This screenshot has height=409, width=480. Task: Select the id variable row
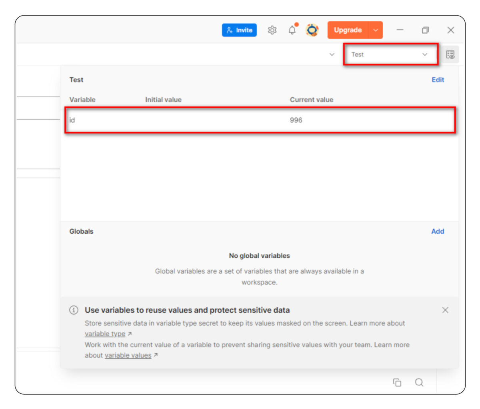[x=260, y=120]
